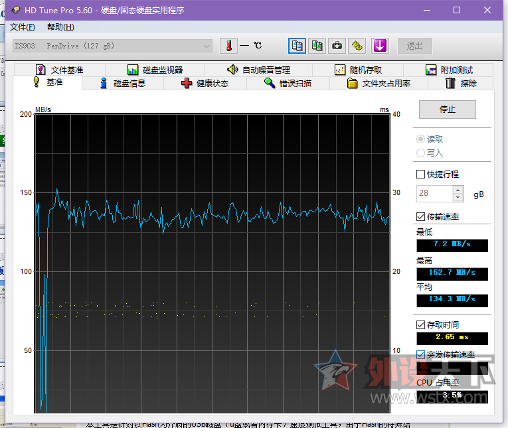Screen dimensions: 508x428
Task: Open the 文件(F) menu
Action: 22,27
